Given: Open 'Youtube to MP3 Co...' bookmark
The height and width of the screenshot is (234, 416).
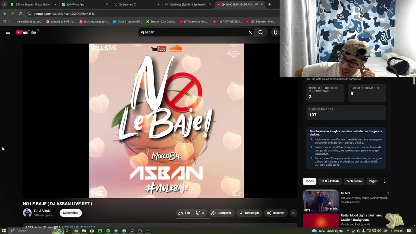Looking at the screenshot, I should (60, 22).
